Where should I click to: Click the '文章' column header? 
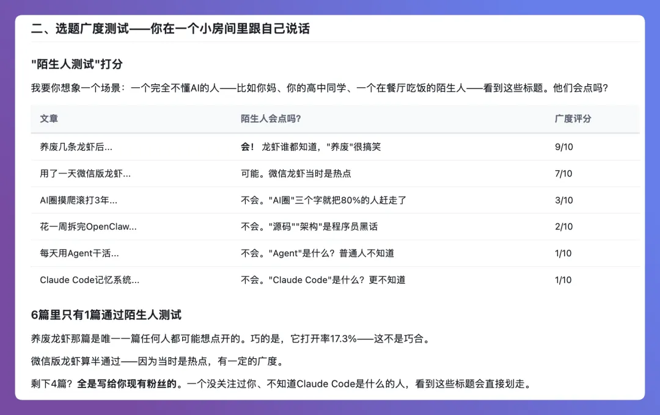(49, 118)
